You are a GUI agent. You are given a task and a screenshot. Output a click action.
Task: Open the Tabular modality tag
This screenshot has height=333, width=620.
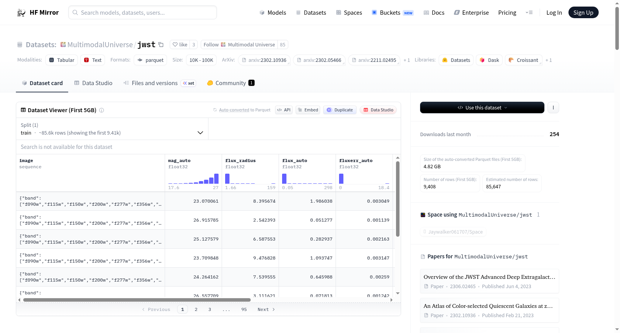[62, 60]
